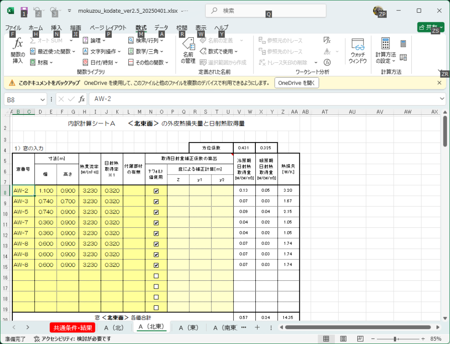Image resolution: width=450 pixels, height=344 pixels.
Task: Open Math & Trig (数学/三角) functions
Action: [x=145, y=51]
